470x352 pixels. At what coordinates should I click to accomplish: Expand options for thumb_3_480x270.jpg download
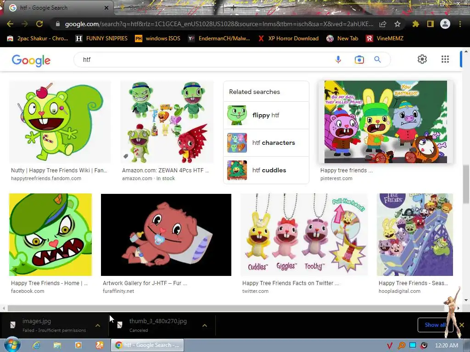pyautogui.click(x=205, y=325)
